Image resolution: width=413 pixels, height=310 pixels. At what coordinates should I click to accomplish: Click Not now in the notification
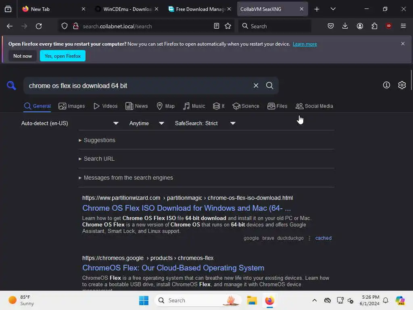tap(23, 56)
